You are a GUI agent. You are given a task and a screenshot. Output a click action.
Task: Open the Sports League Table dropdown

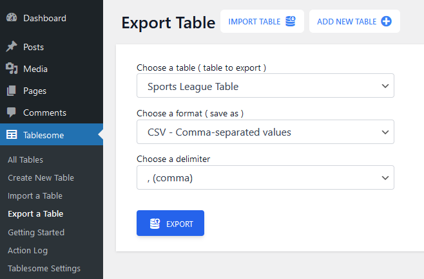pos(265,85)
